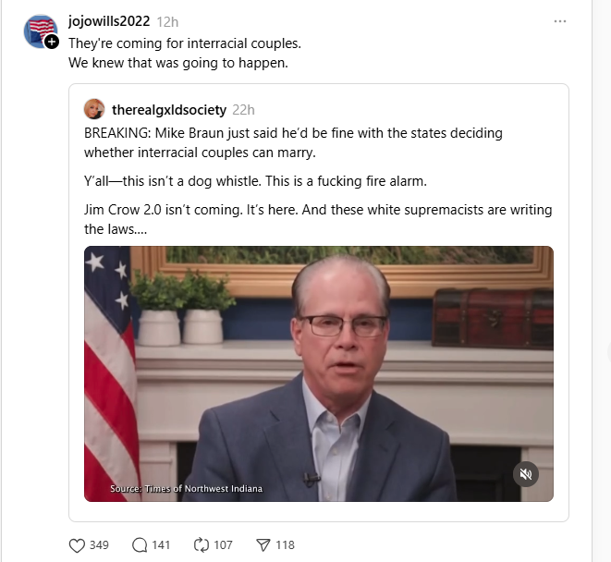Open replies via comment bubble icon
This screenshot has height=562, width=611.
click(140, 544)
